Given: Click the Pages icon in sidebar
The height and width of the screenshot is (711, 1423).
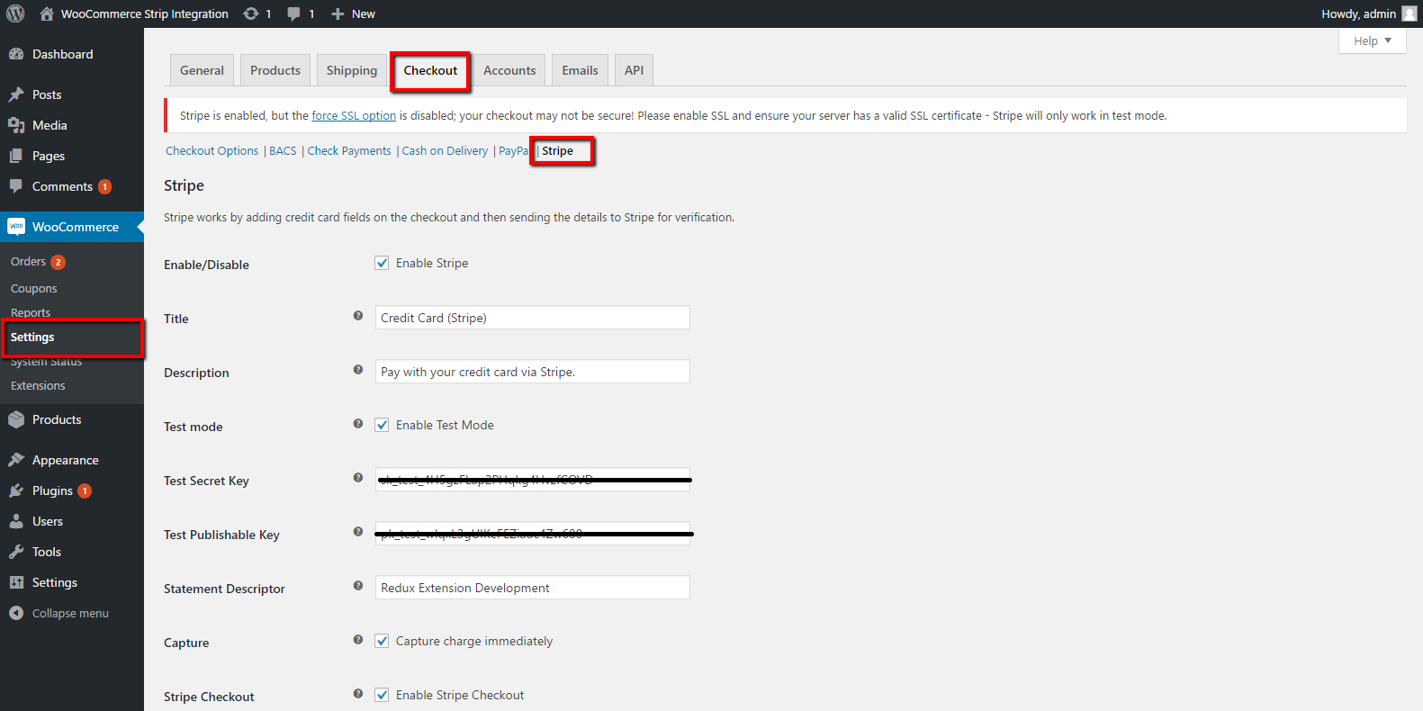Looking at the screenshot, I should (x=16, y=156).
